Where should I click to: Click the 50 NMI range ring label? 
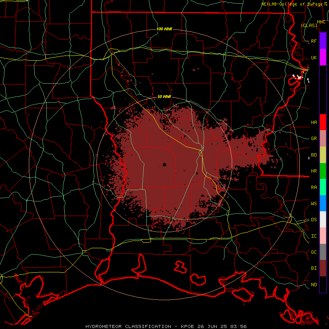point(164,97)
